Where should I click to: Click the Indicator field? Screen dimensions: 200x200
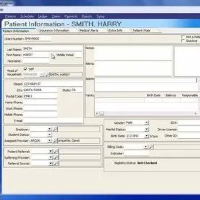[x=136, y=154]
